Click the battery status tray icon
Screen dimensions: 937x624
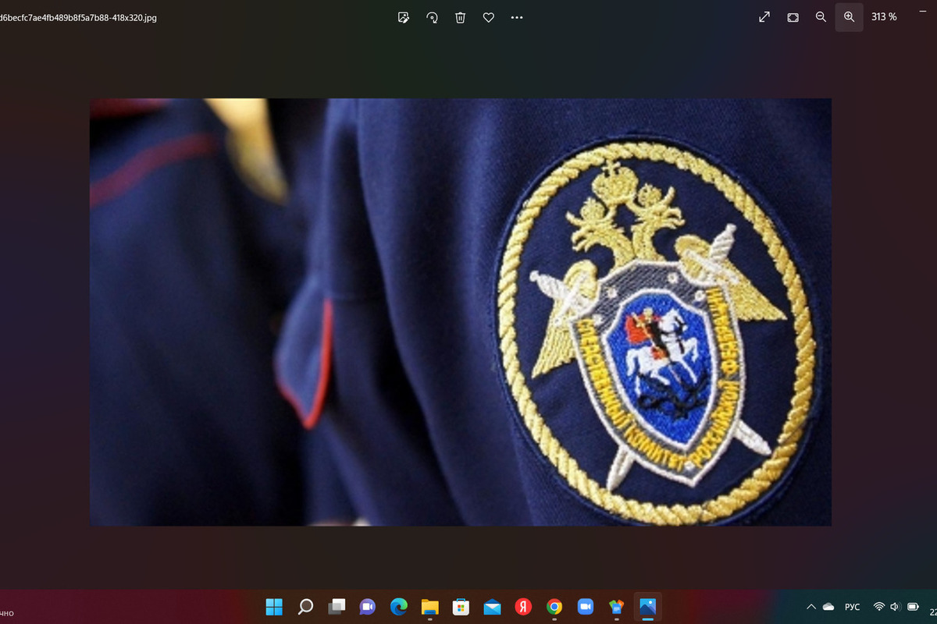coord(912,607)
